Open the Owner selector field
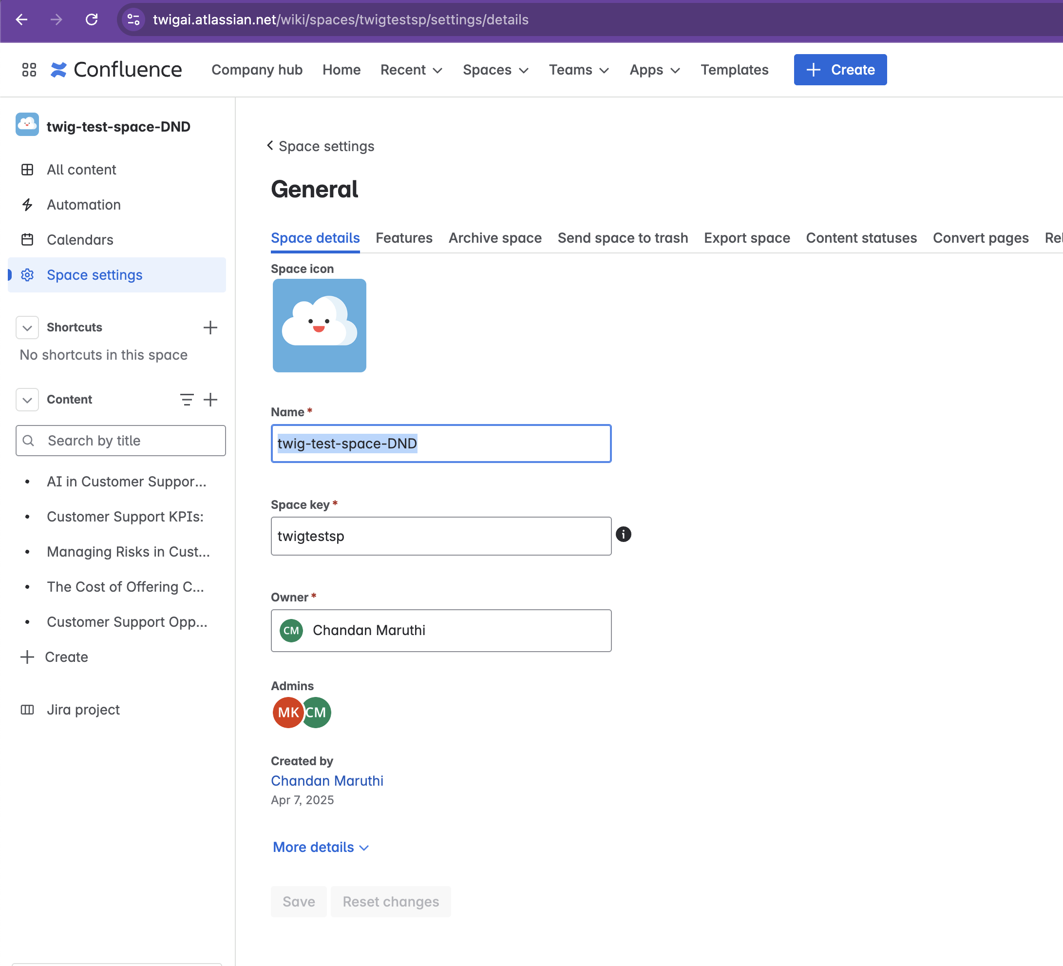Image resolution: width=1063 pixels, height=966 pixels. [x=441, y=631]
